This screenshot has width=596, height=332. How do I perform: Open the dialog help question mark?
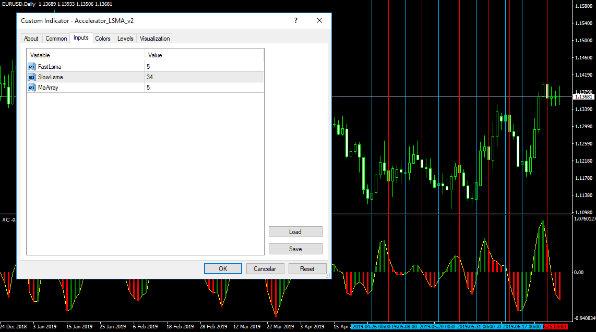(296, 20)
